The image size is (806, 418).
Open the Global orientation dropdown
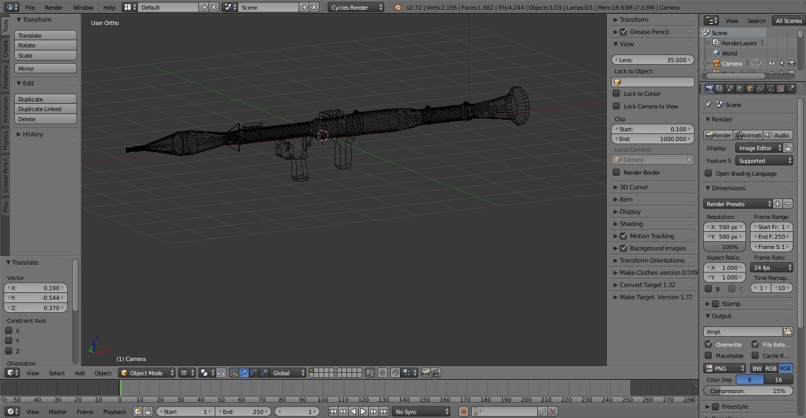click(x=287, y=373)
